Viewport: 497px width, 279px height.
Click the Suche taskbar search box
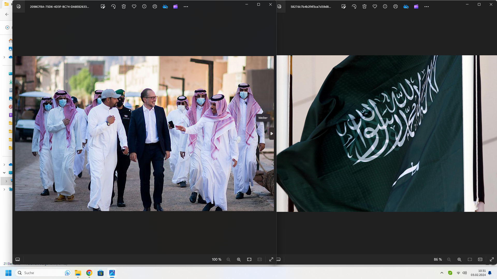pos(43,273)
